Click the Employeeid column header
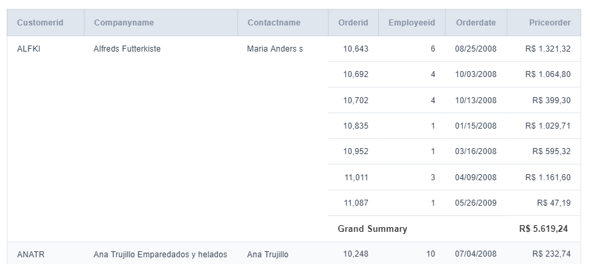Image resolution: width=590 pixels, height=264 pixels. click(412, 23)
